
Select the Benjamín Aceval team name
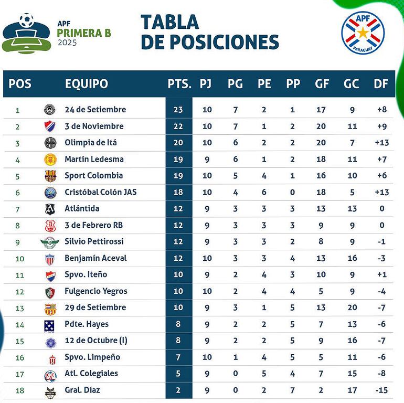95,258
